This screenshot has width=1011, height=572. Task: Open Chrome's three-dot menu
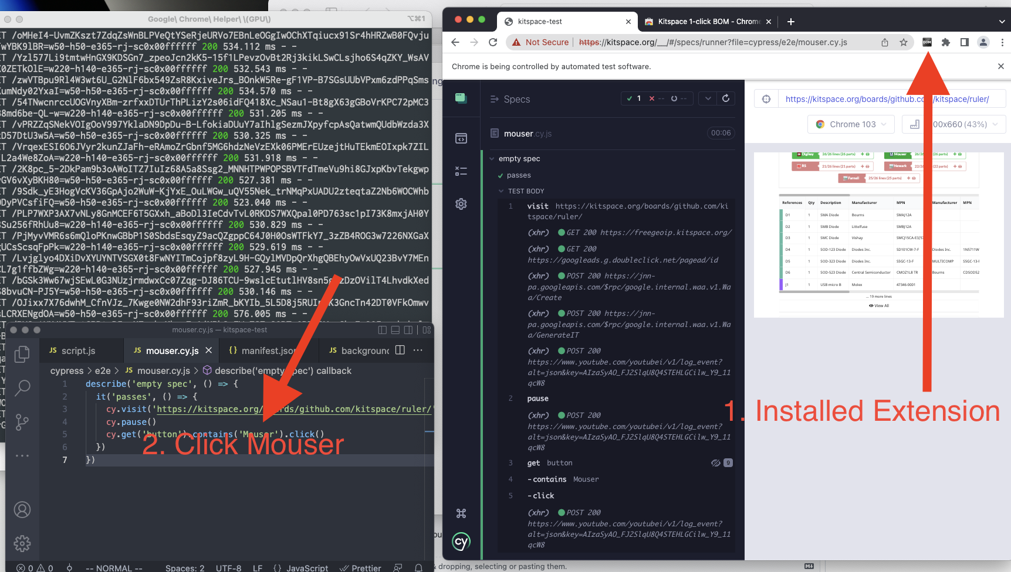point(1002,42)
